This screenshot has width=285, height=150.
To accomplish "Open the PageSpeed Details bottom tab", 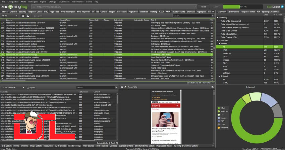I will point(164,146).
